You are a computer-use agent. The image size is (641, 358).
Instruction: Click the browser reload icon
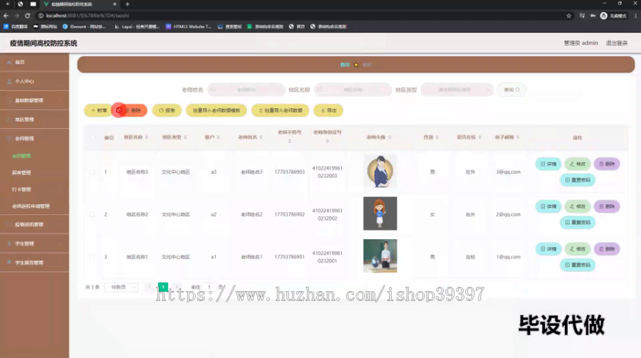coord(27,16)
